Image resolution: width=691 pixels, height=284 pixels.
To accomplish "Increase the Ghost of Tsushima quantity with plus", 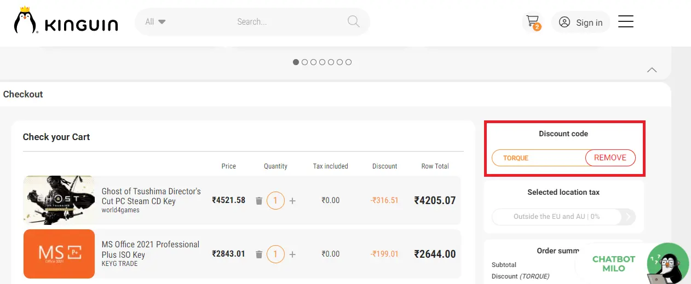I will click(292, 201).
